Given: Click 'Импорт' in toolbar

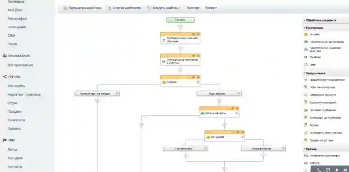Looking at the screenshot, I should [x=211, y=8].
